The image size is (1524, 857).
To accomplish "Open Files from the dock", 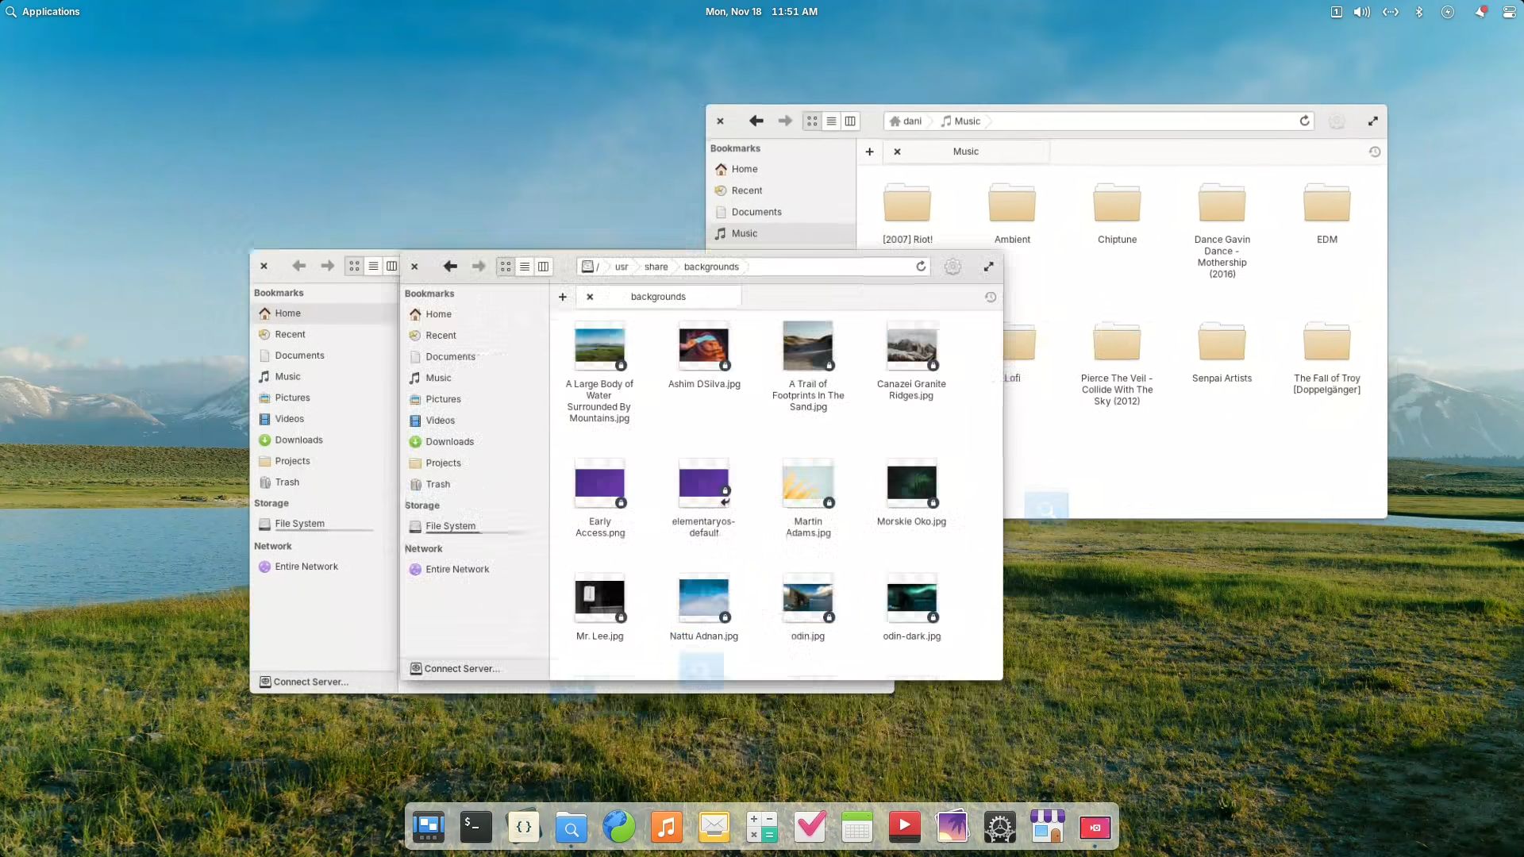I will coord(571,827).
